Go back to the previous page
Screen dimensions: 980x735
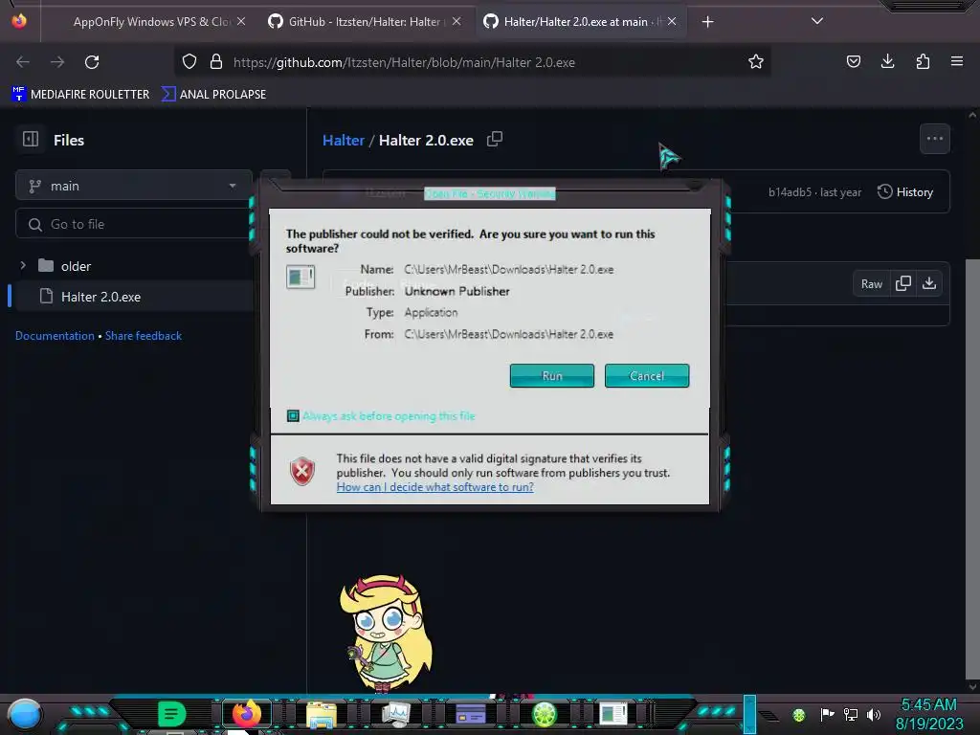tap(23, 62)
